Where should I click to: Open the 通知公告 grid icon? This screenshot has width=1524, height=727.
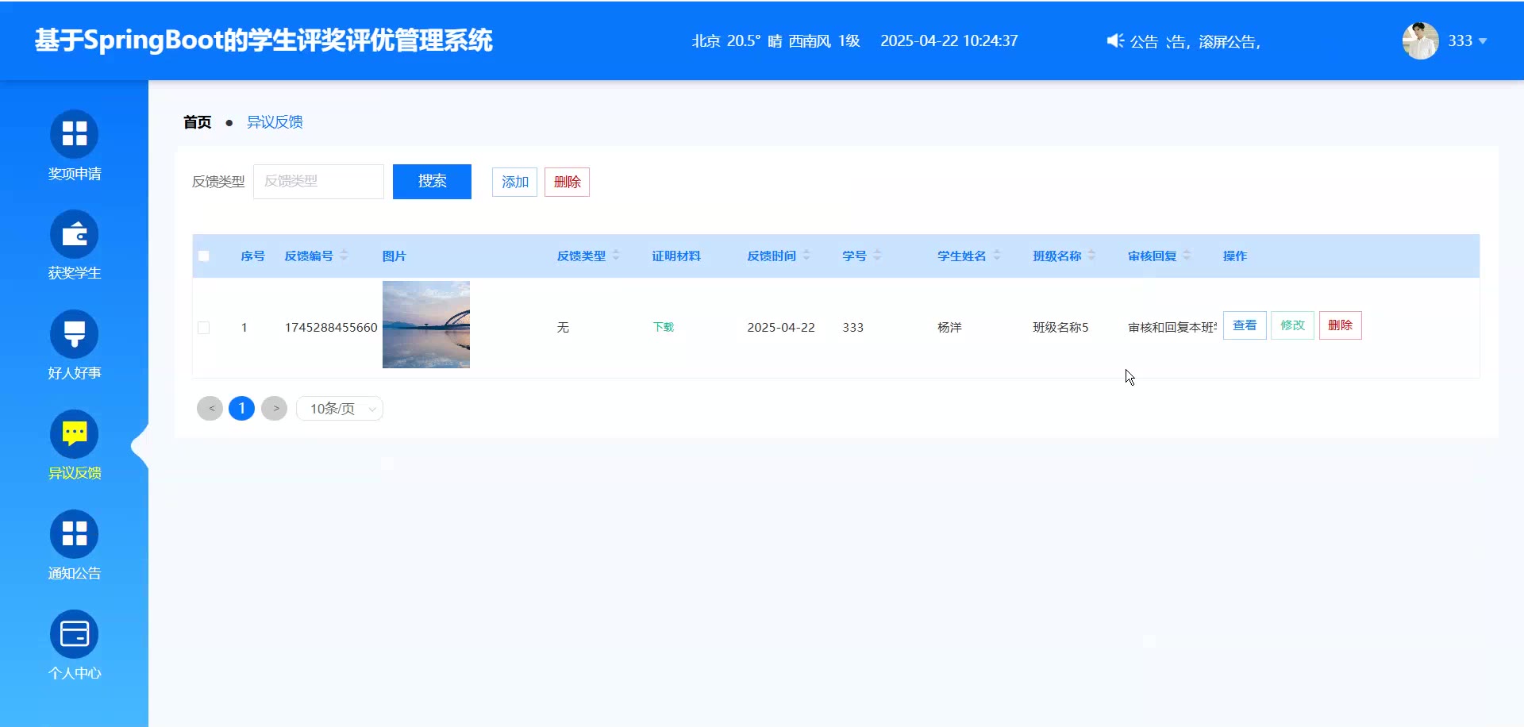(x=75, y=533)
